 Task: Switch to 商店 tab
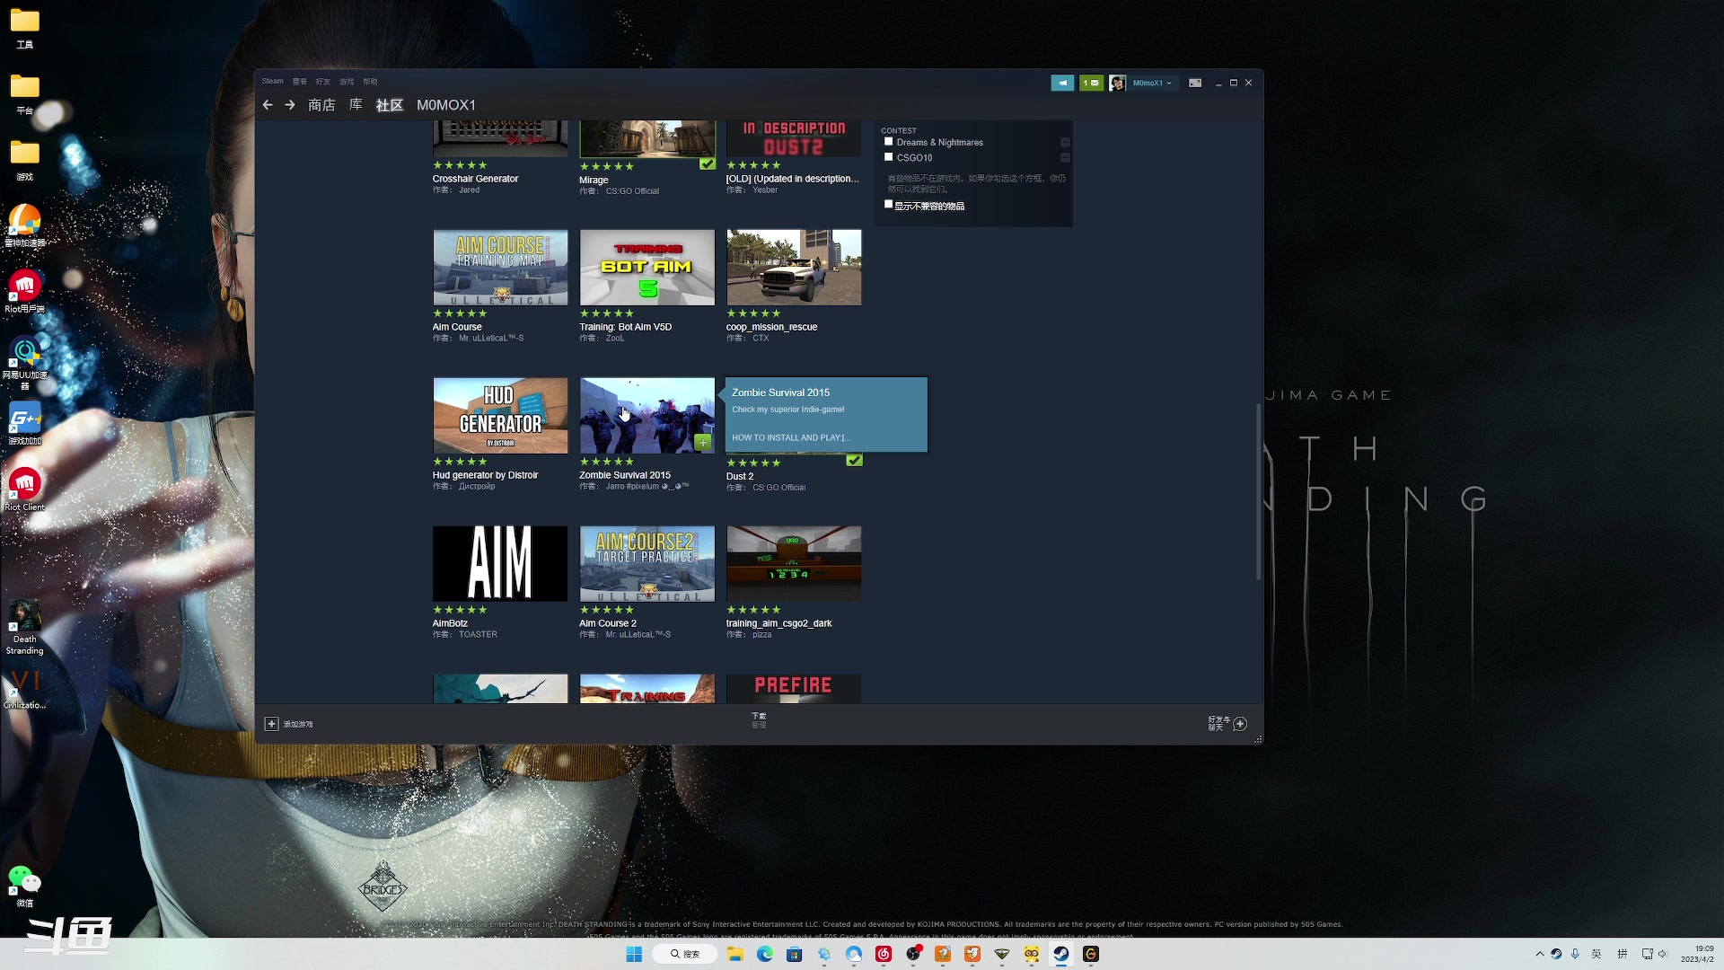(321, 105)
